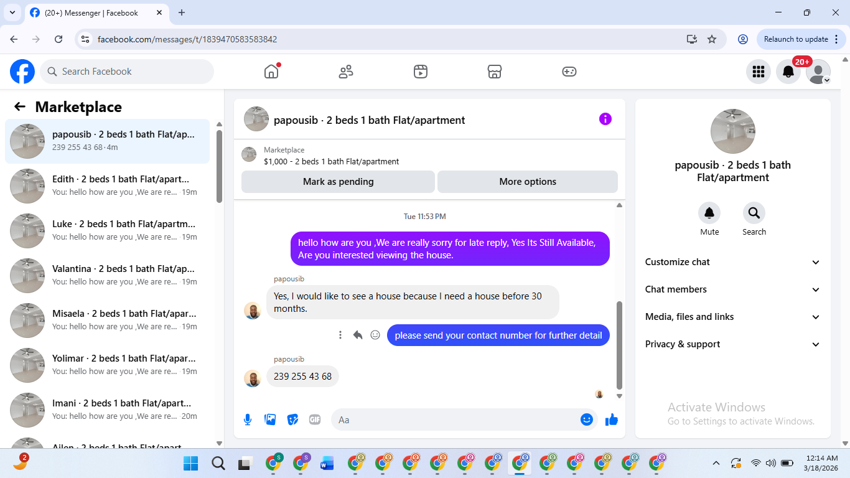Open conversation information purple icon
Screen dimensions: 850x478
tap(605, 119)
